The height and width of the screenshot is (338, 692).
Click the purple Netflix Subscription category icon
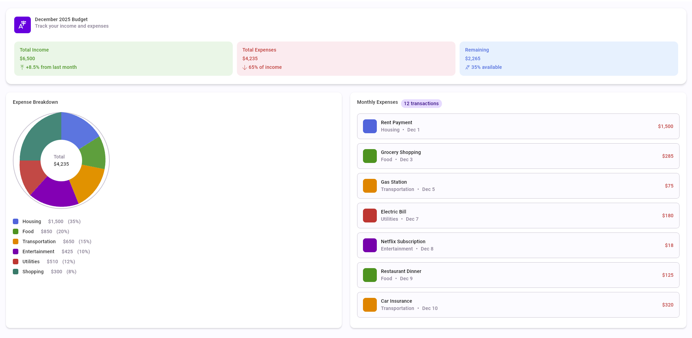click(370, 245)
